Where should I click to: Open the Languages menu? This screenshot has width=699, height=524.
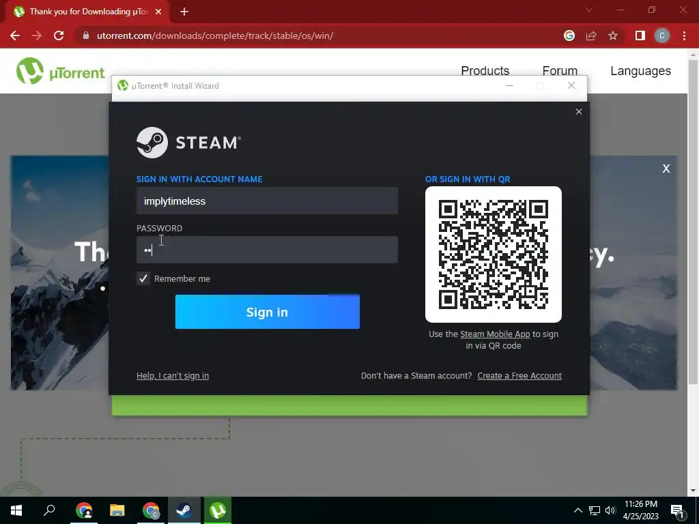pyautogui.click(x=640, y=71)
